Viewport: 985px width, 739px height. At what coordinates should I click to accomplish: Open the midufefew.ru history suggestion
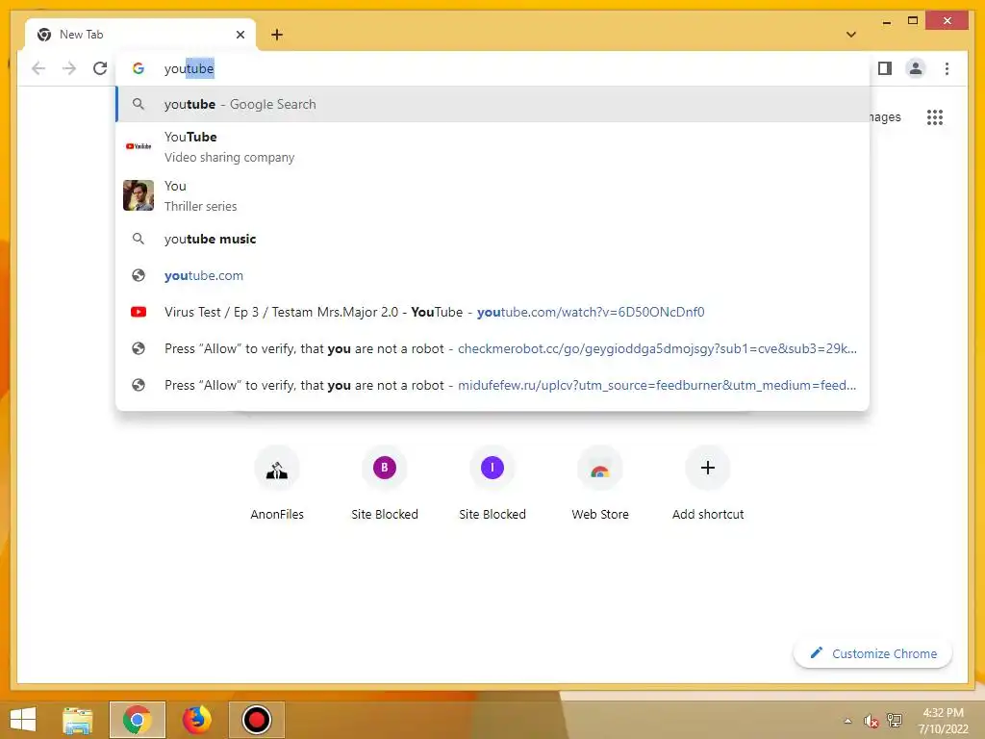pyautogui.click(x=493, y=385)
